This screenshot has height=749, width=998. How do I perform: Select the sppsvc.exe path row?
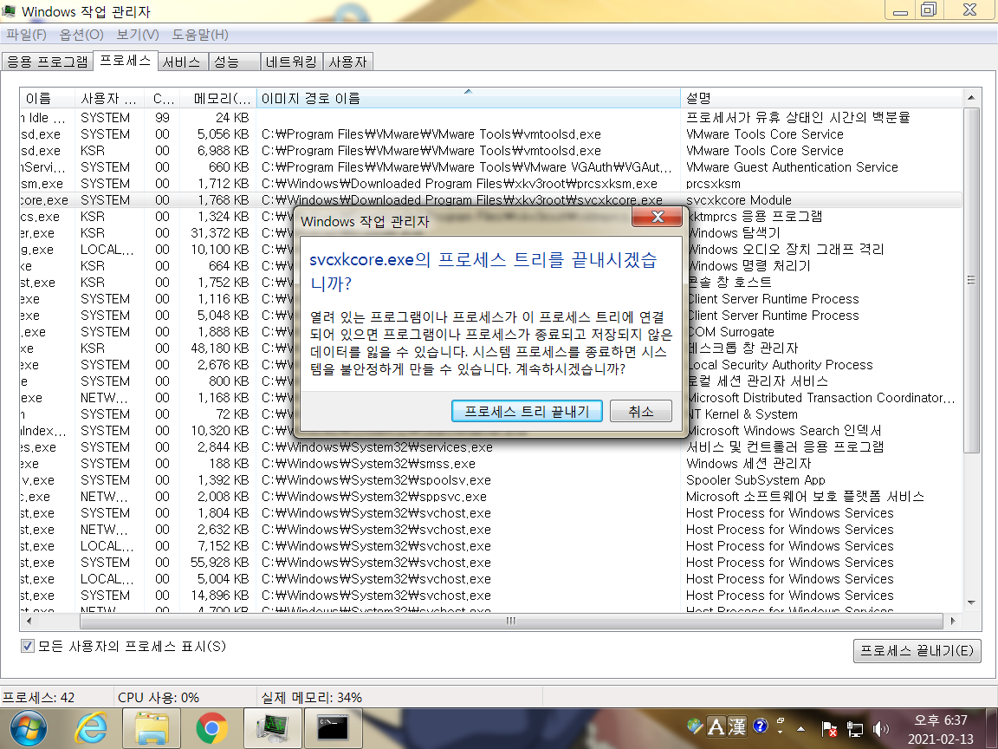(490, 497)
